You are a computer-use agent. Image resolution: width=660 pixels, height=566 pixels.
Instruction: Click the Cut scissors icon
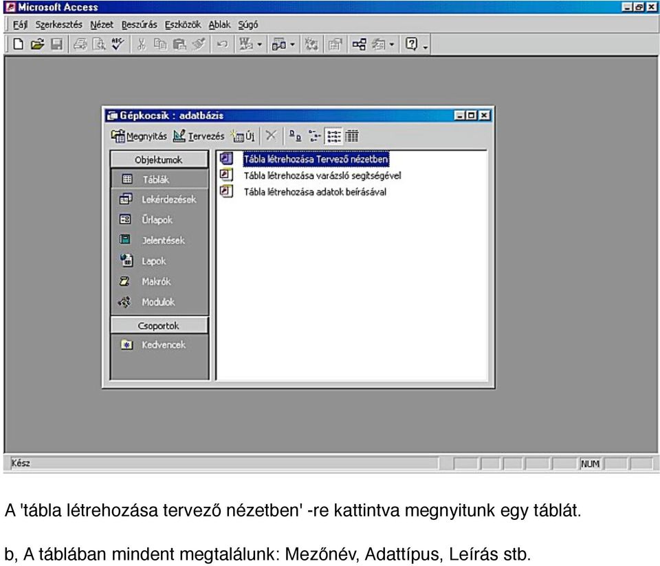coord(142,44)
